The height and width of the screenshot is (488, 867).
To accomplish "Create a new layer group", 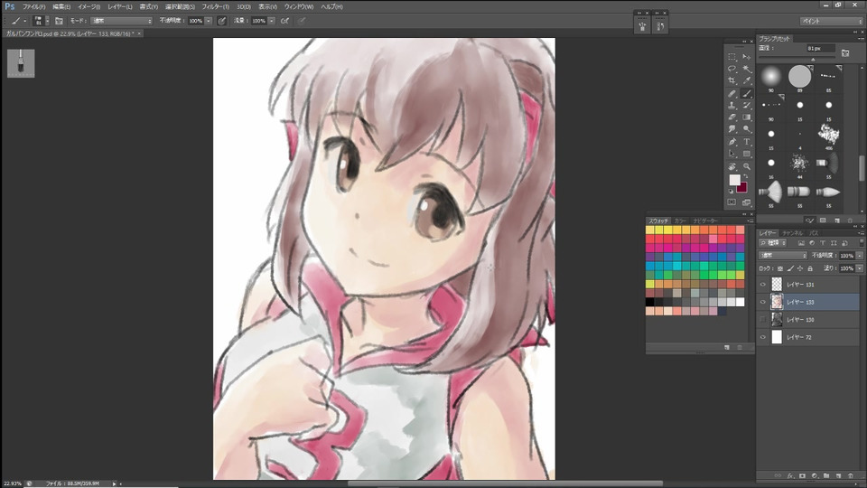I will pos(826,475).
